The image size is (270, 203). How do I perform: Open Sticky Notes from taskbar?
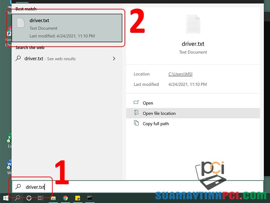[x=78, y=198]
